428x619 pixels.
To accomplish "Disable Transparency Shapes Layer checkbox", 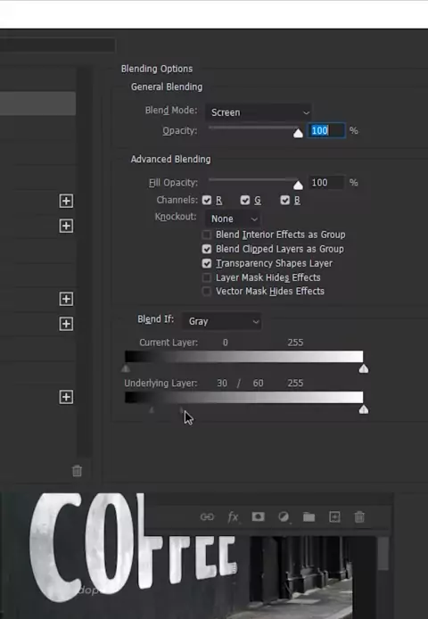I will click(x=207, y=263).
